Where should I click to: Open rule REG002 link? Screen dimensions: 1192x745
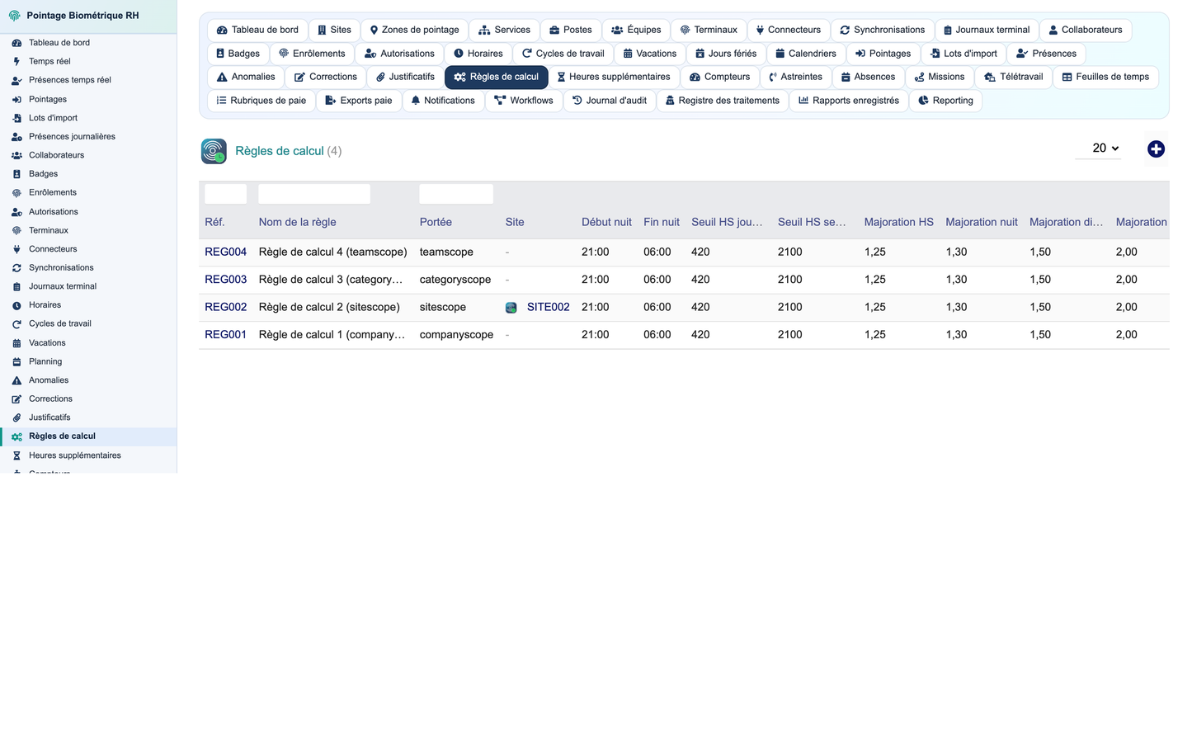[x=226, y=307]
